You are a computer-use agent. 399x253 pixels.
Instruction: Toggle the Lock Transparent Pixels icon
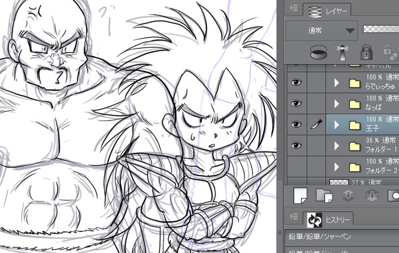[x=390, y=53]
